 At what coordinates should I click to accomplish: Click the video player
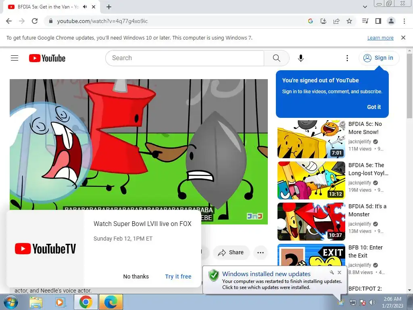coord(139,152)
